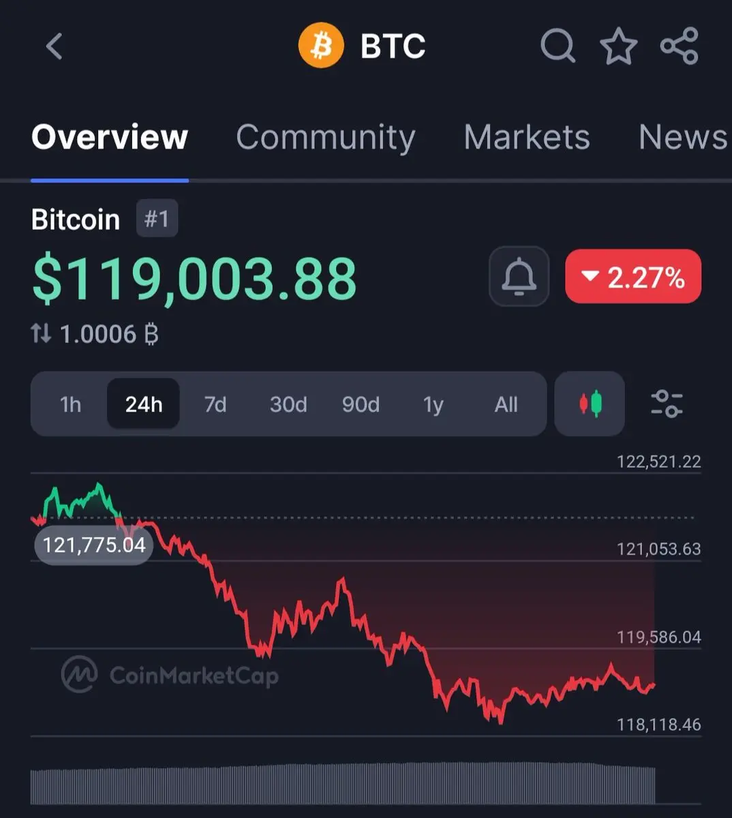Select the 24h timeframe
This screenshot has width=732, height=818.
(144, 404)
